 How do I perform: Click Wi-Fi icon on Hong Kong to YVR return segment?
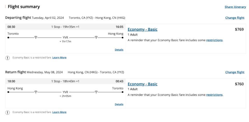coord(36,92)
